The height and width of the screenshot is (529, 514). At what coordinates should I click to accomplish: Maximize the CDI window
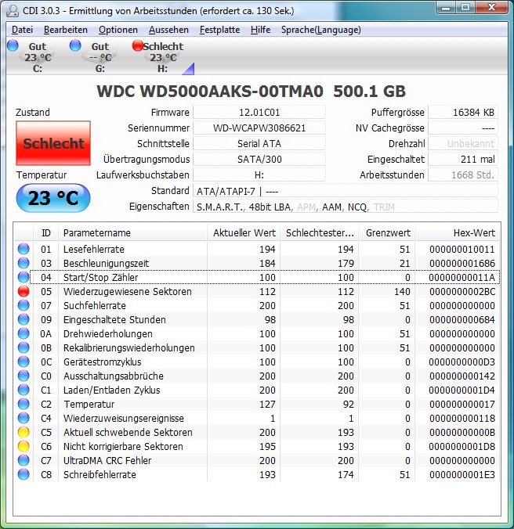click(465, 7)
